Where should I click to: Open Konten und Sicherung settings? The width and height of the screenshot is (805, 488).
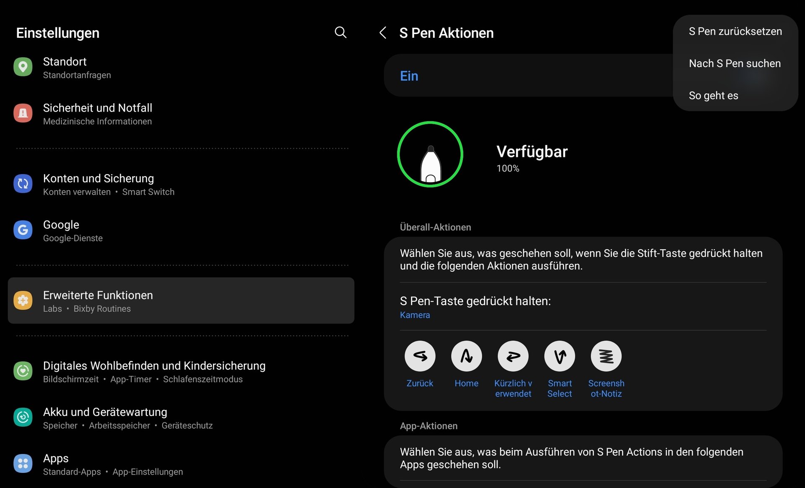pos(181,184)
